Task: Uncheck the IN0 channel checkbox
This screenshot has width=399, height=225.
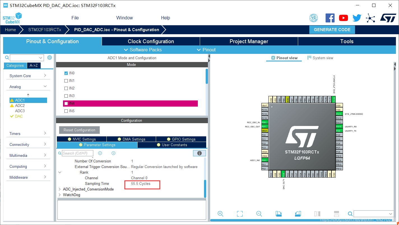Action: pos(66,73)
